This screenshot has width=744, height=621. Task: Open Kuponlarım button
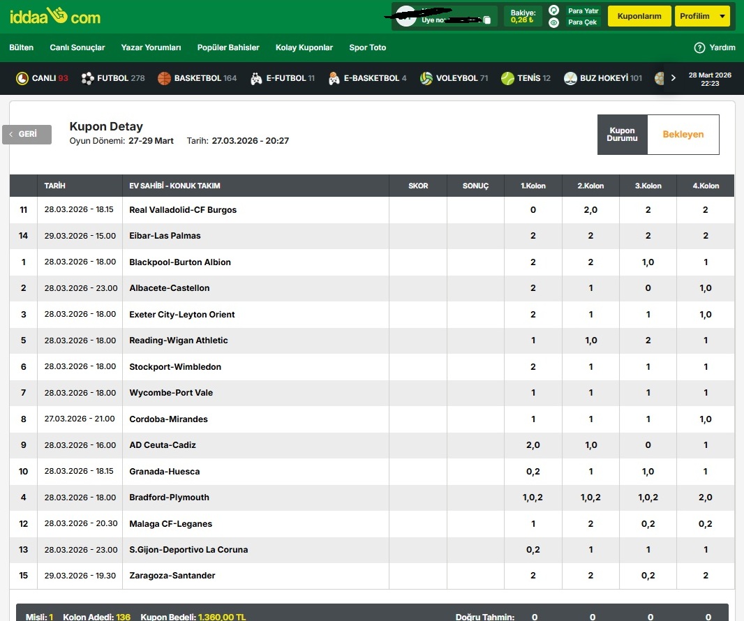point(639,16)
